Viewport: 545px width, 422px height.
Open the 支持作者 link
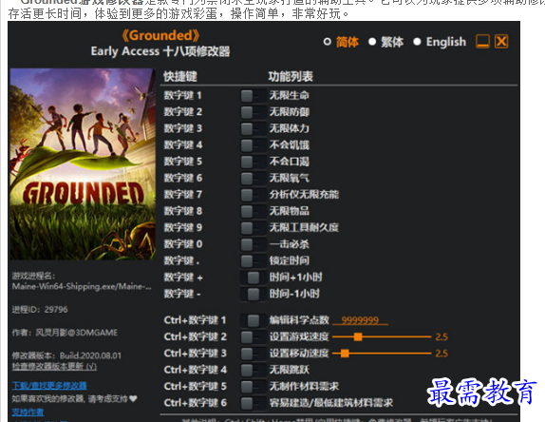click(x=28, y=412)
